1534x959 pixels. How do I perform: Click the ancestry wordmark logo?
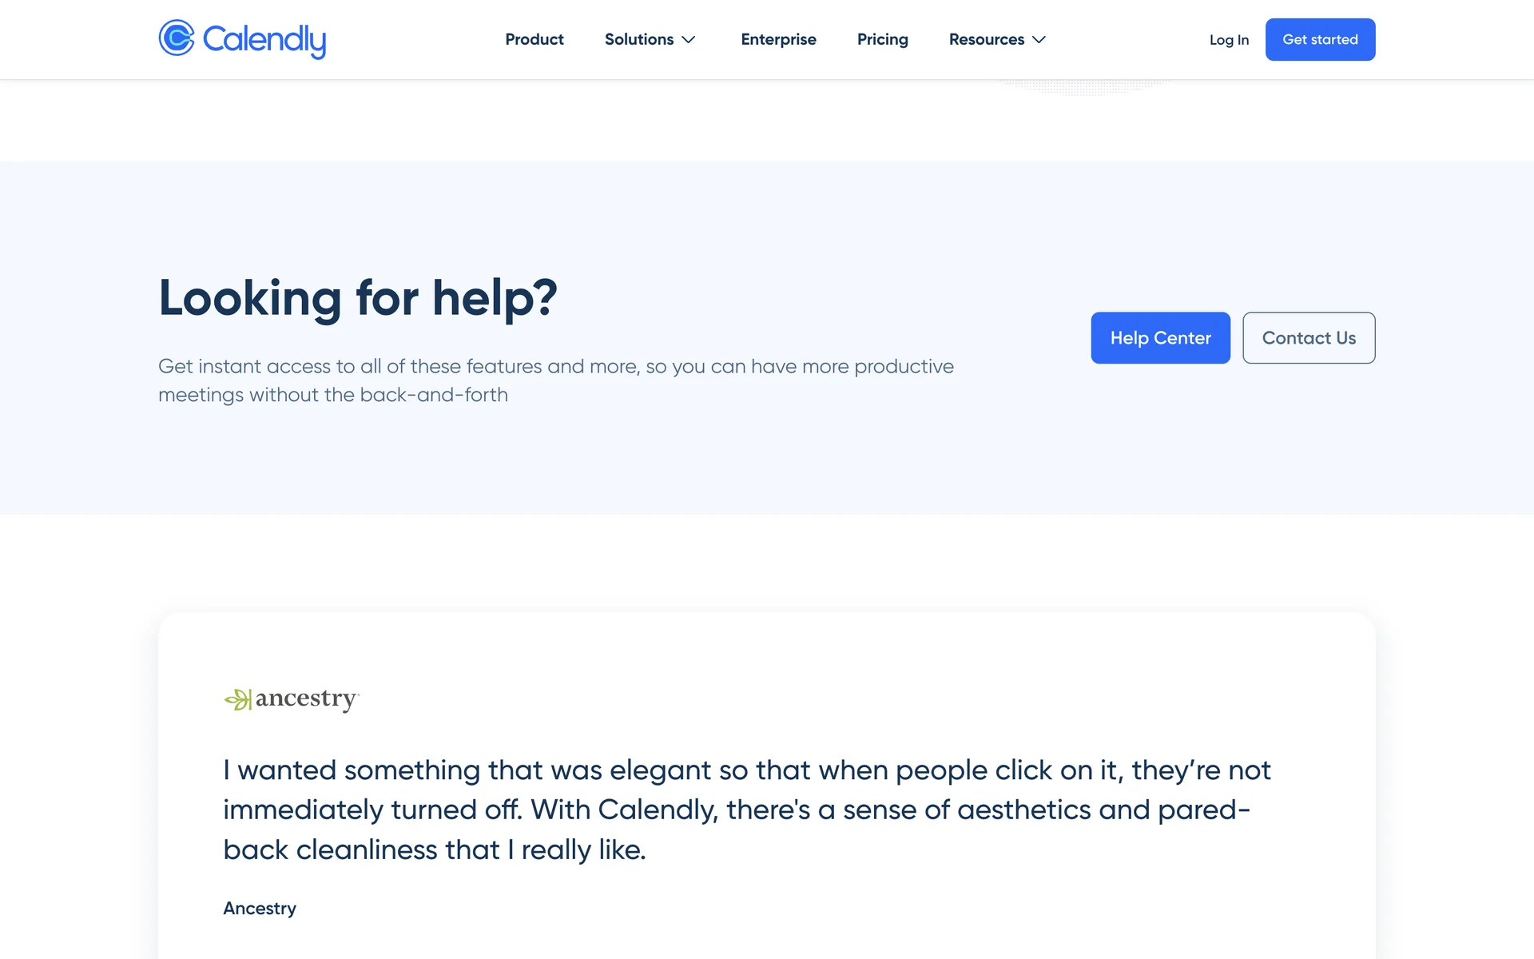[307, 698]
